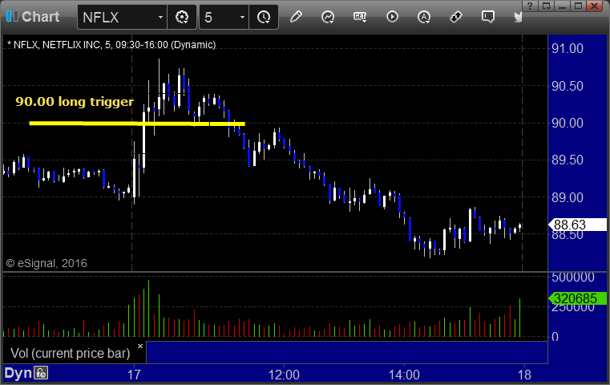Click the 18 date label on time axis
This screenshot has width=610, height=385.
pos(524,375)
